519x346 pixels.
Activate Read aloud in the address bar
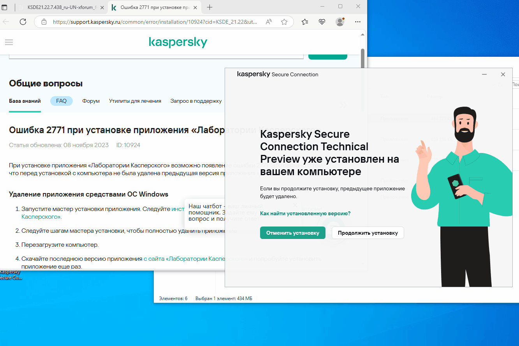[269, 22]
